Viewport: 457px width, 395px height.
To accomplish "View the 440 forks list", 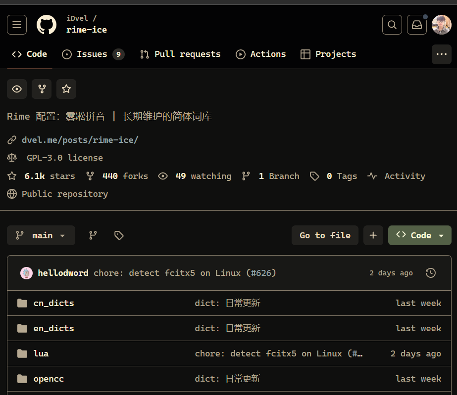I will pos(125,176).
